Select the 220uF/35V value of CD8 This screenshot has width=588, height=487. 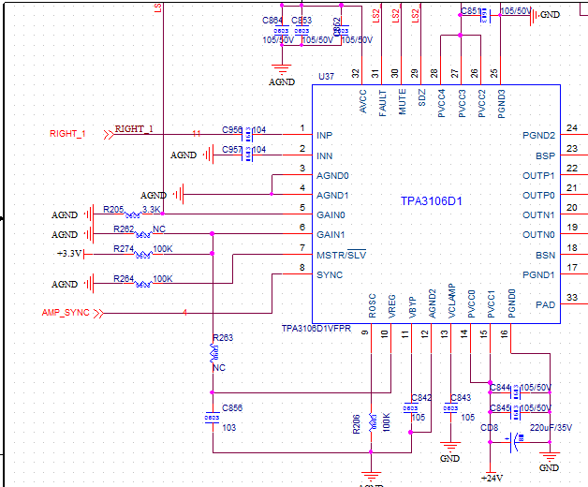[x=551, y=427]
